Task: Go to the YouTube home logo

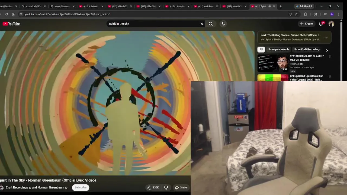Action: [11, 24]
